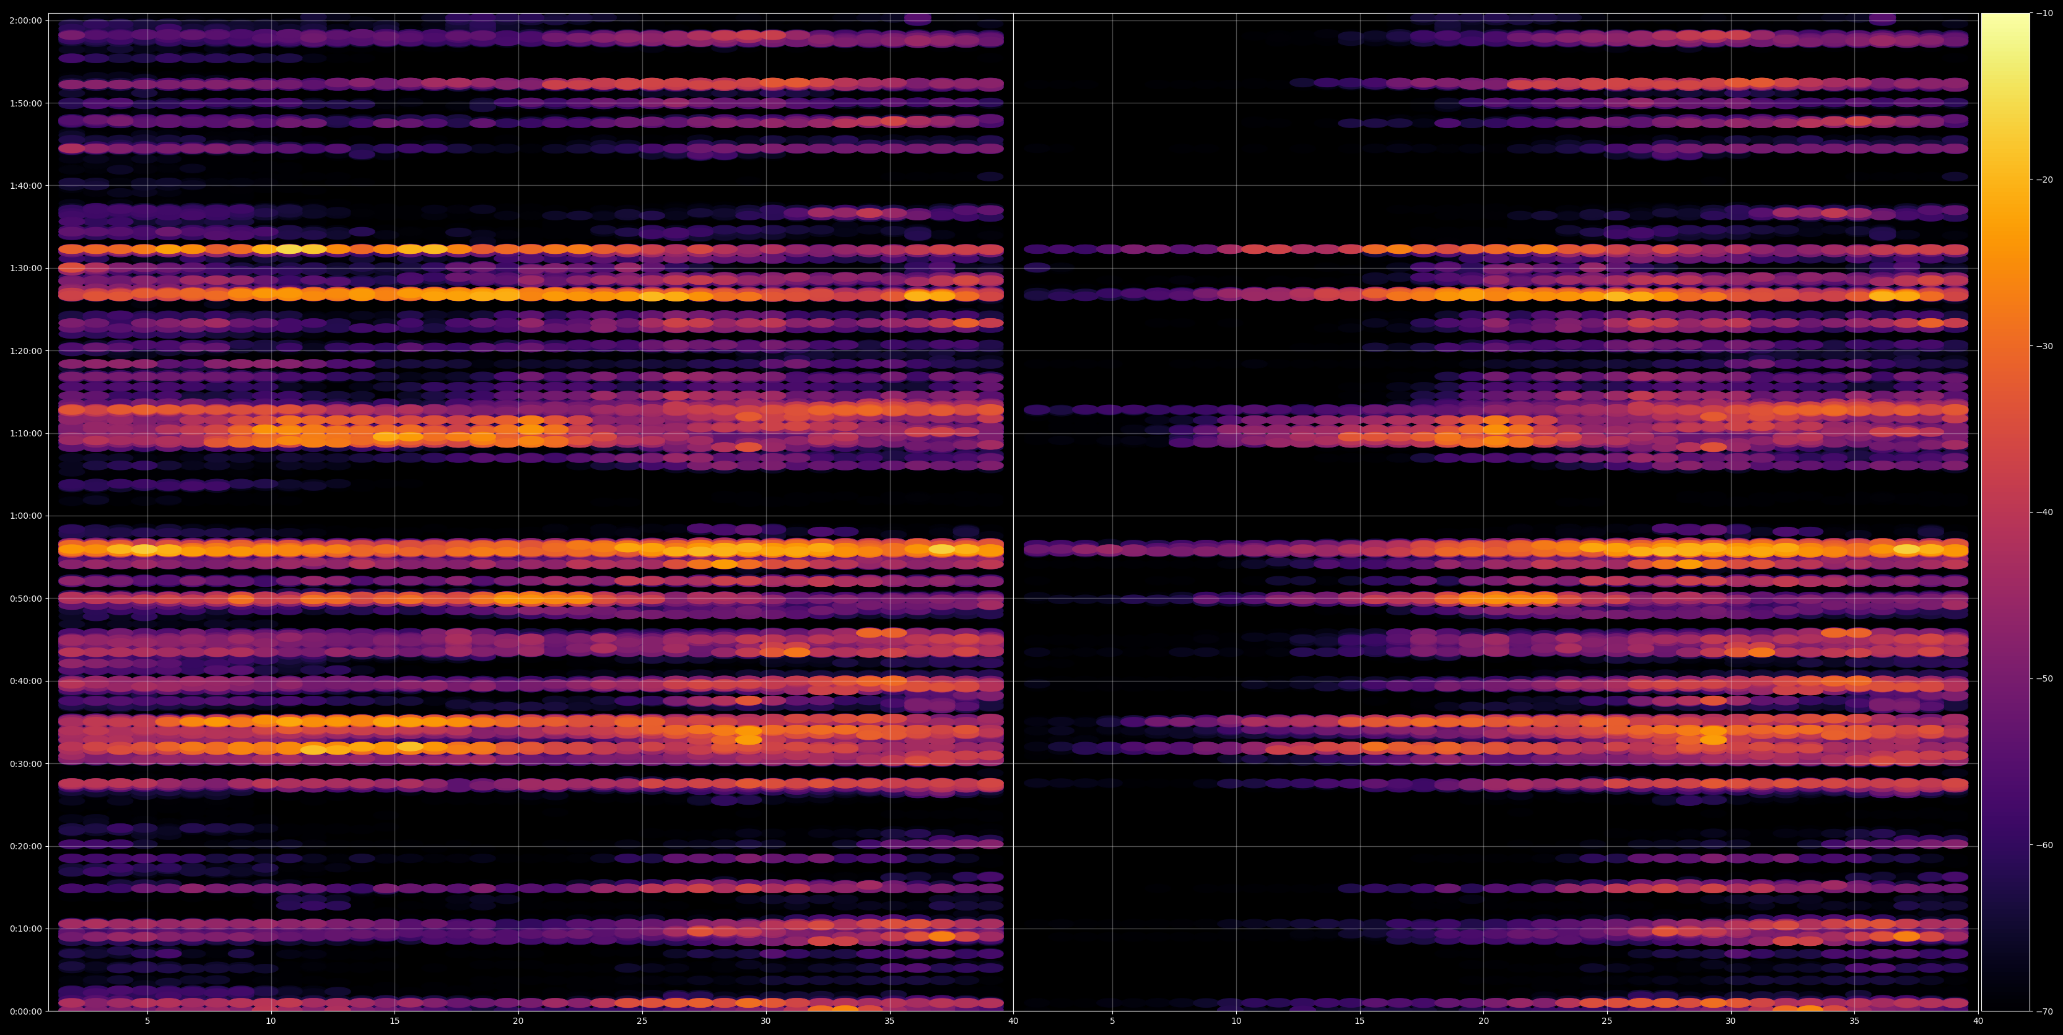This screenshot has height=1035, width=2063.
Task: Click x-axis label 15 of the right plot
Action: pyautogui.click(x=1360, y=1021)
